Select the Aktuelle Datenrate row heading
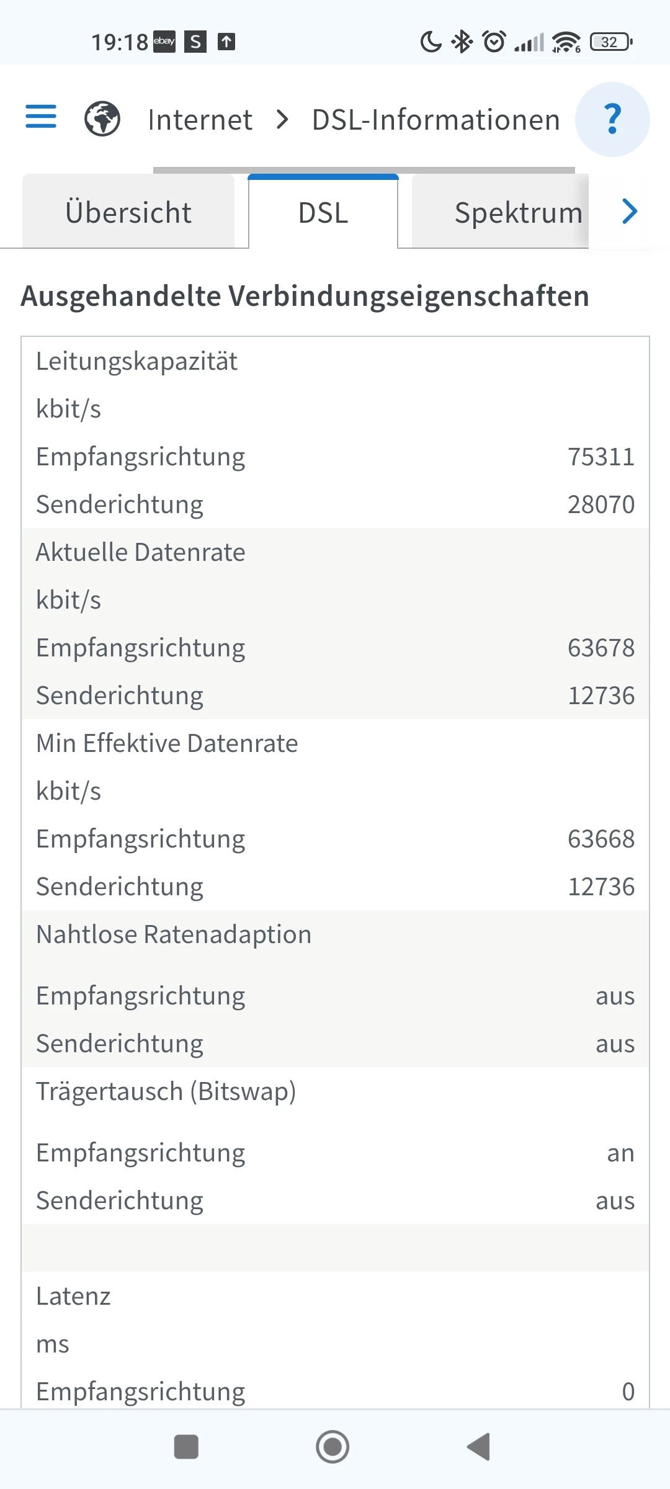This screenshot has height=1489, width=670. pyautogui.click(x=141, y=552)
